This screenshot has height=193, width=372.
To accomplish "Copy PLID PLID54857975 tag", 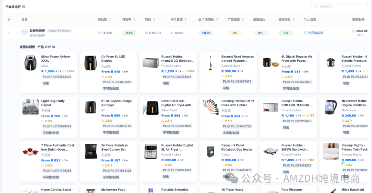I will [x=237, y=81].
